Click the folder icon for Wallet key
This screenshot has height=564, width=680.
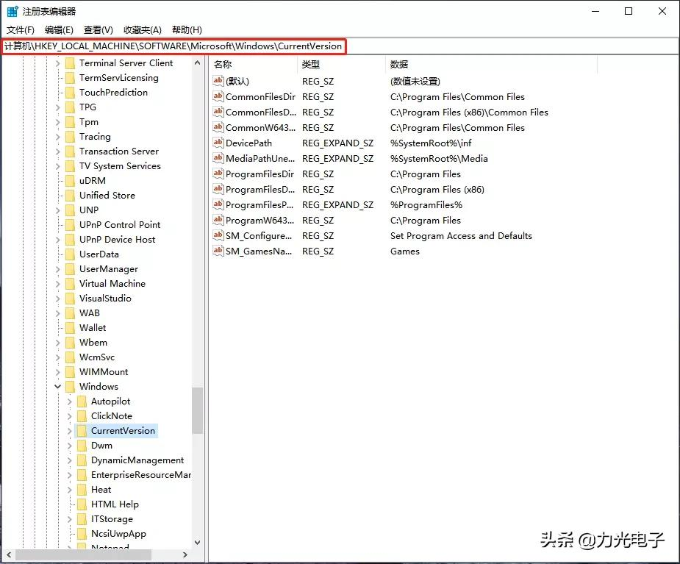[x=70, y=328]
